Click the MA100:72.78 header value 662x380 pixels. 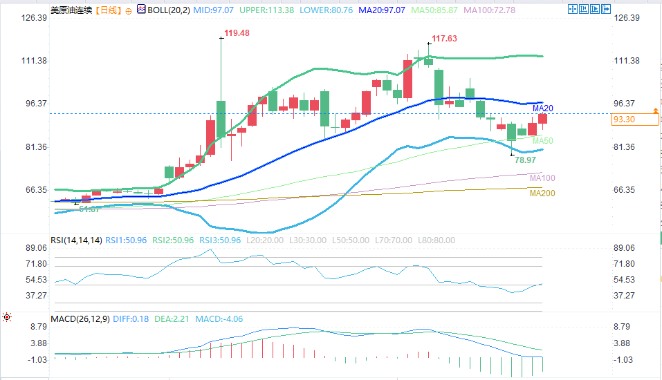coord(489,10)
